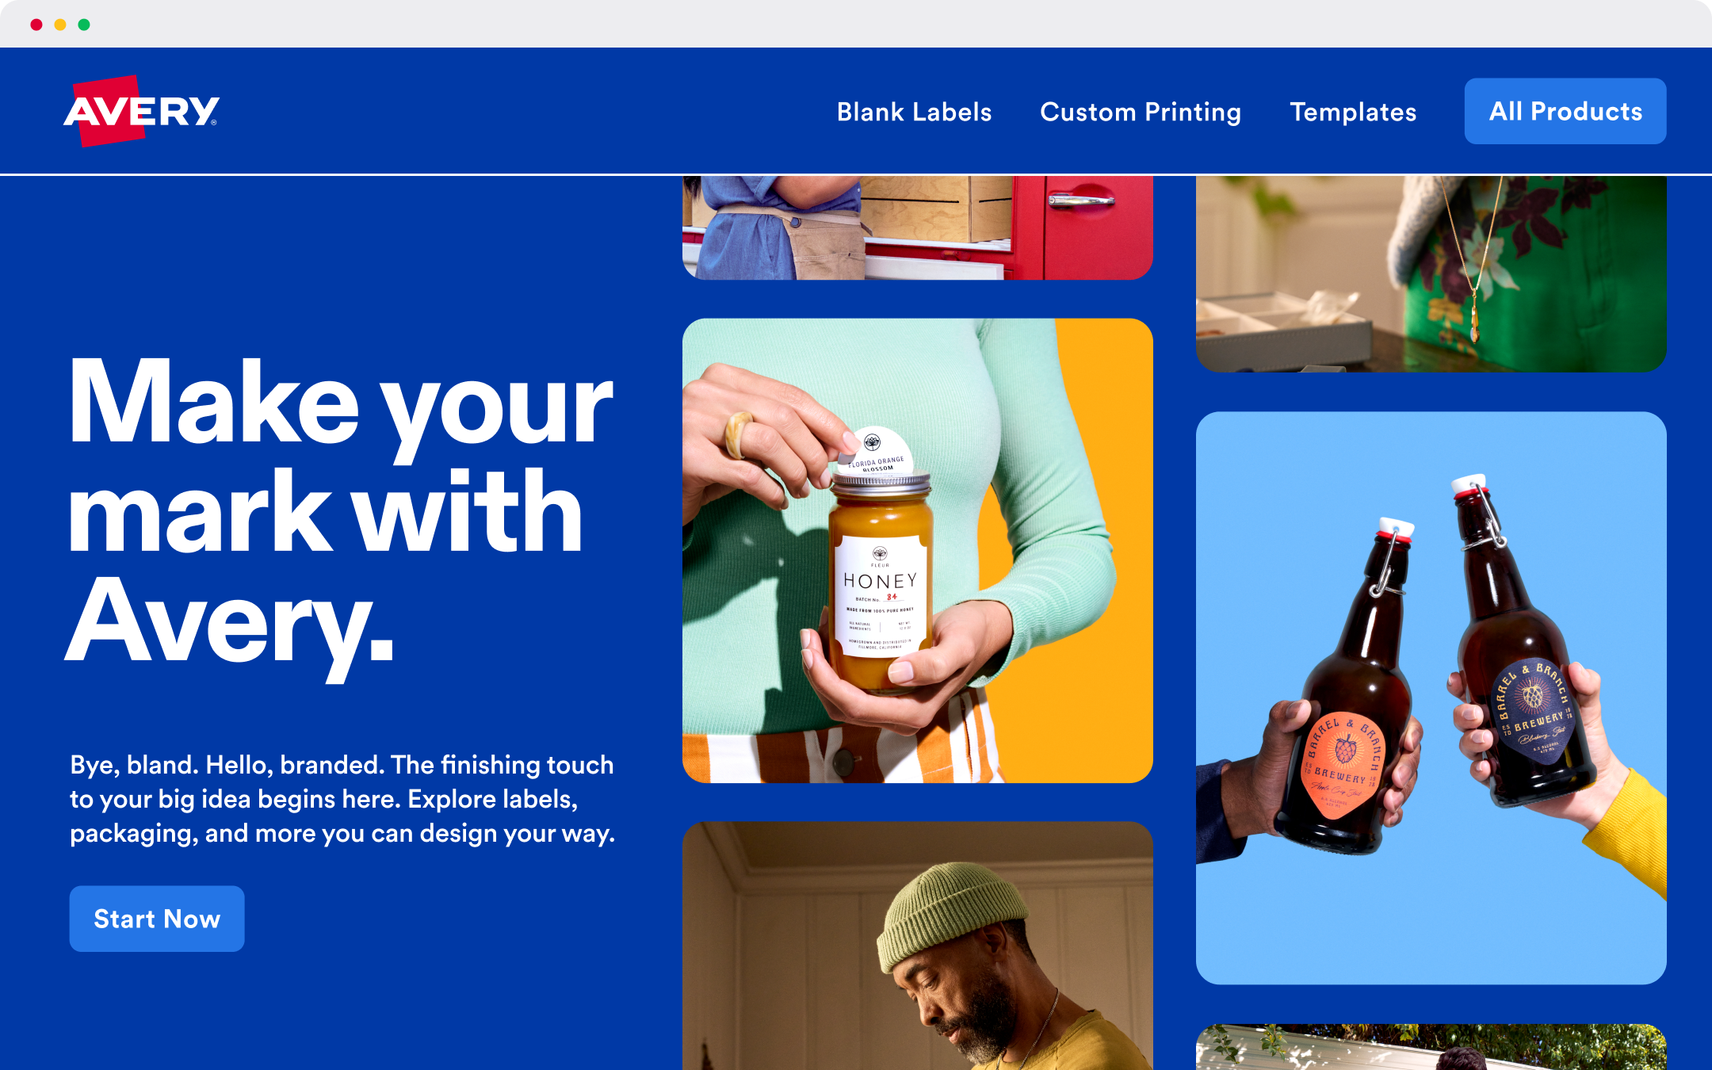
Task: Click the orange Barrel & Branch bottle label
Action: pos(1342,765)
